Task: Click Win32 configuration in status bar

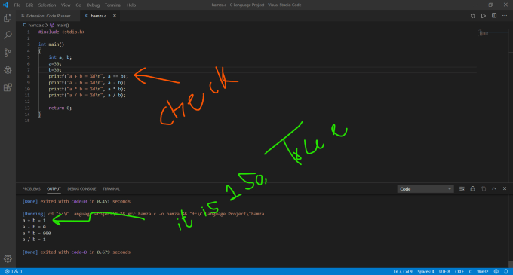Action: click(483, 272)
